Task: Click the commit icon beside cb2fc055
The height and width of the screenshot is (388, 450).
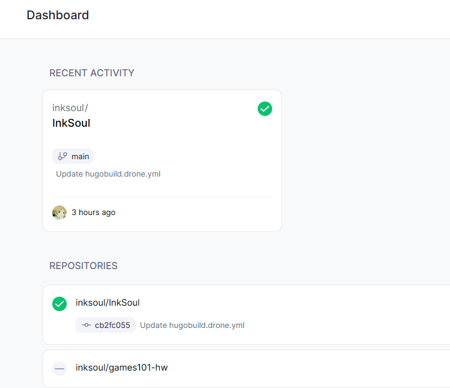Action: (x=87, y=325)
